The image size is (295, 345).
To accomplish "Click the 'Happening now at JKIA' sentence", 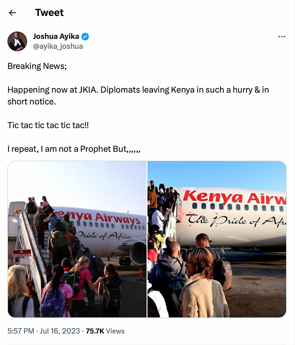I will tap(138, 96).
